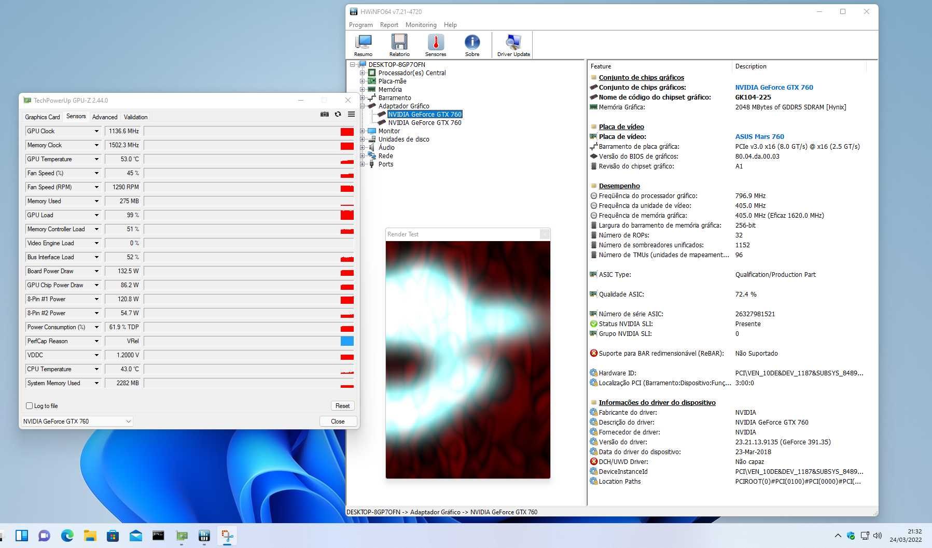Select the Processador(es) Central tree node
This screenshot has width=932, height=548.
412,73
